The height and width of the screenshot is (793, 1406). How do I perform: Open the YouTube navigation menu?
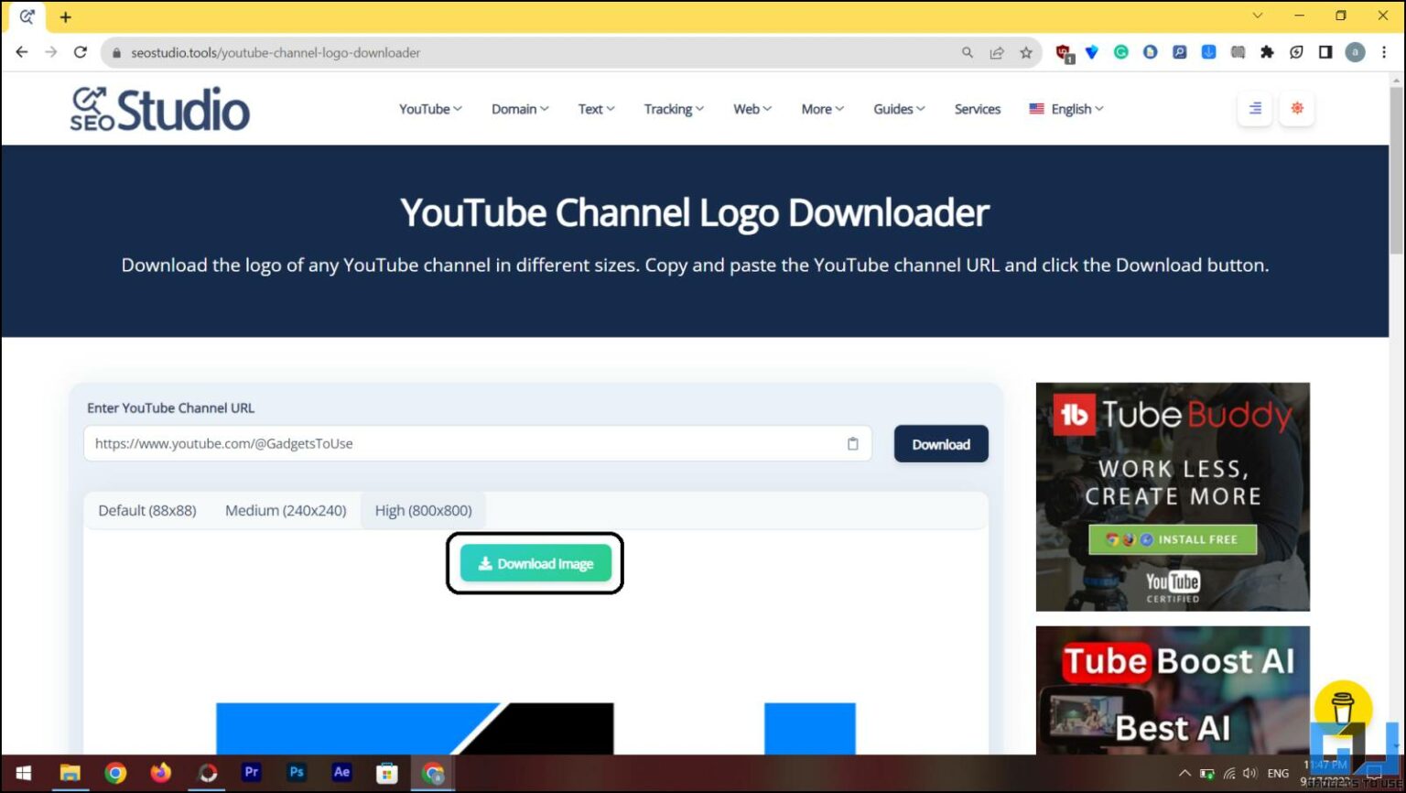(x=428, y=108)
